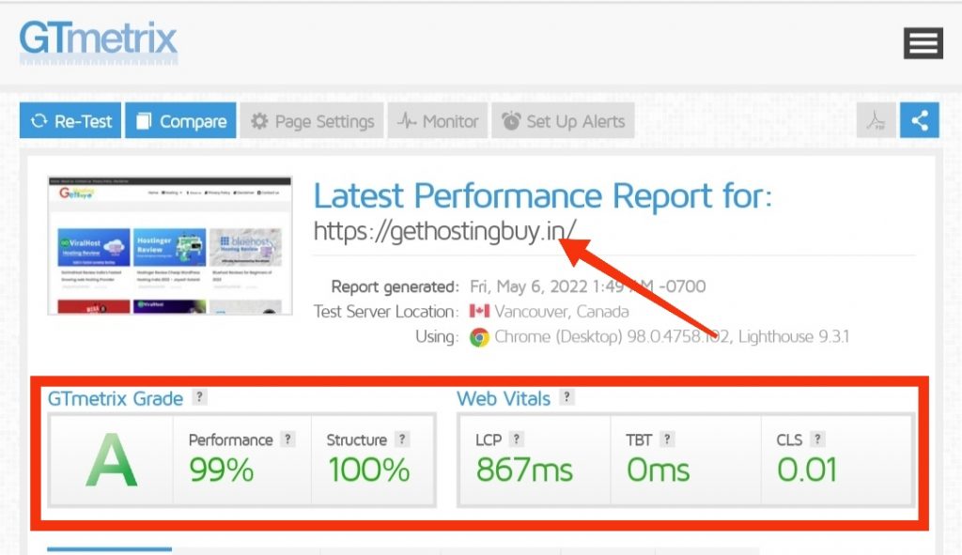Viewport: 962px width, 555px height.
Task: Click the website screenshot thumbnail
Action: point(170,245)
